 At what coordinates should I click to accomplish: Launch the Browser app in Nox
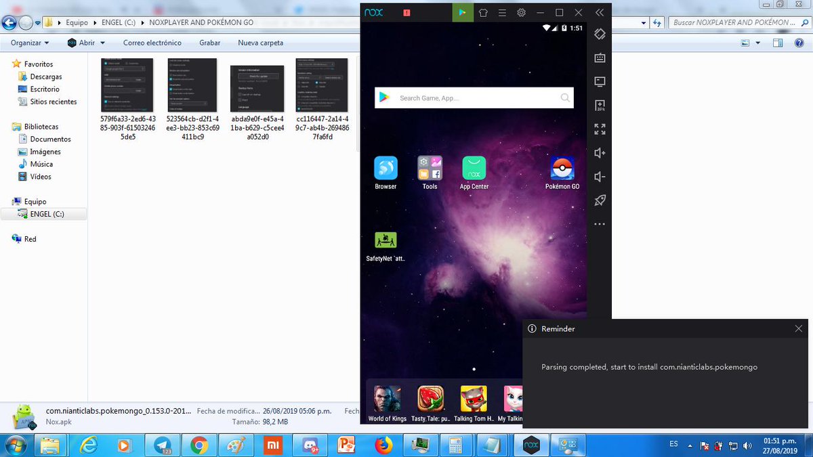point(385,173)
